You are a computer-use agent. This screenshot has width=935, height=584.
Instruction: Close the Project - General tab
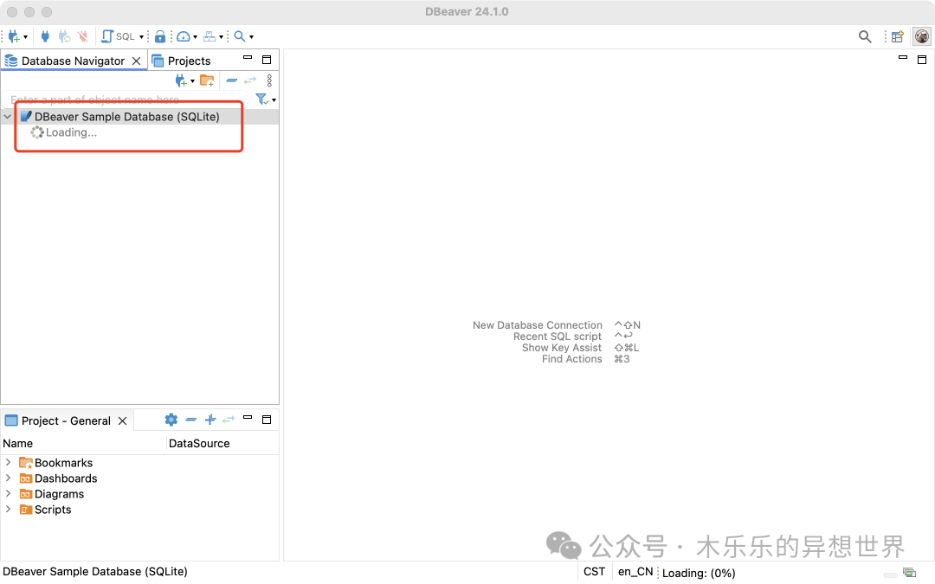coord(123,420)
